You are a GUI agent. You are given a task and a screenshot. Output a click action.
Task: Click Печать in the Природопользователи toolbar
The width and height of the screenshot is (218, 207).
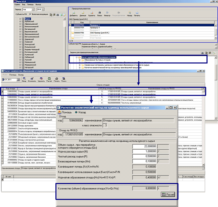coord(137,14)
